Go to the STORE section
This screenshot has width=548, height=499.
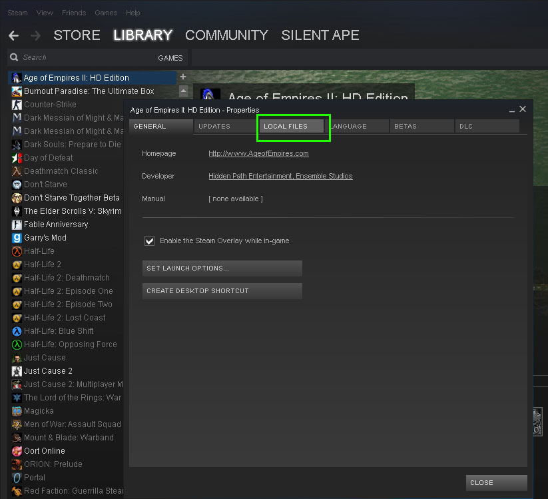point(77,35)
